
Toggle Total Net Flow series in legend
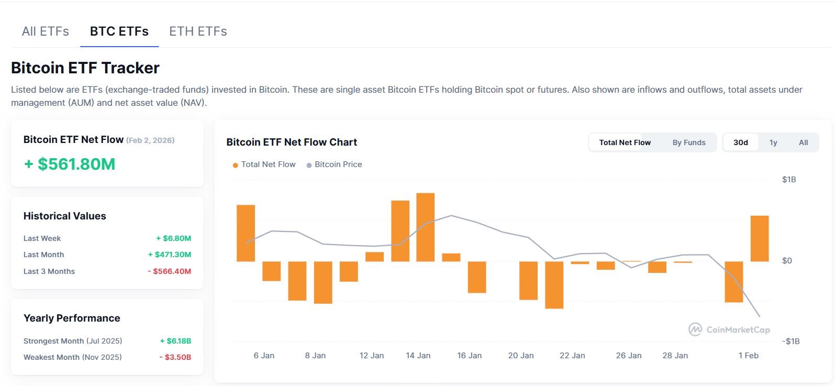pyautogui.click(x=268, y=164)
